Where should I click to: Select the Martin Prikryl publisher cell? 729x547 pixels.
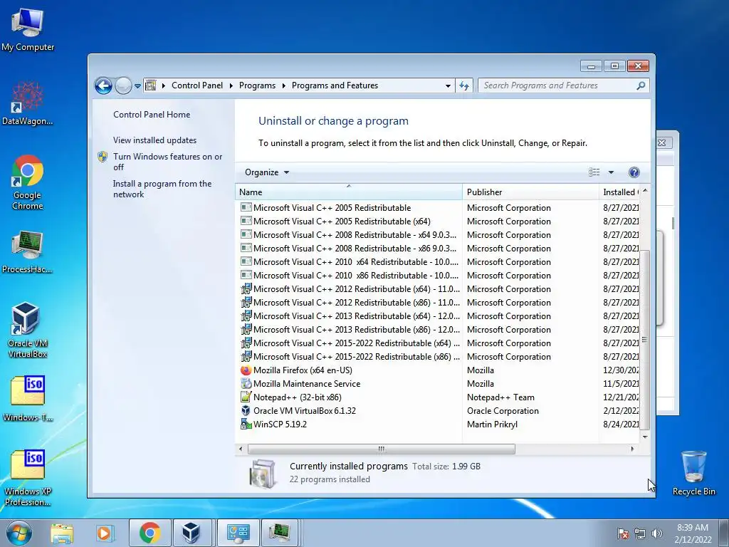492,424
